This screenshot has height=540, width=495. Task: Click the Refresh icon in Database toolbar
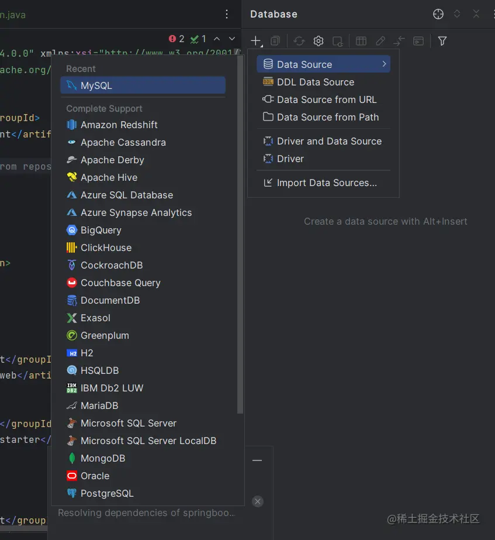pos(299,41)
